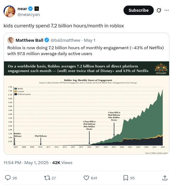Image resolution: width=174 pixels, height=185 pixels.
Task: Repost this tweet via retweet icon
Action: (47, 178)
